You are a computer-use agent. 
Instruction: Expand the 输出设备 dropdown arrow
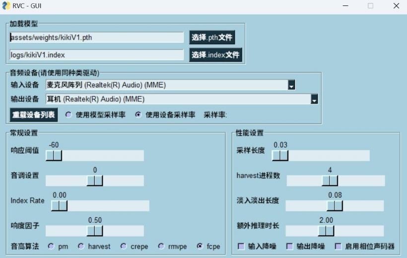pos(314,99)
